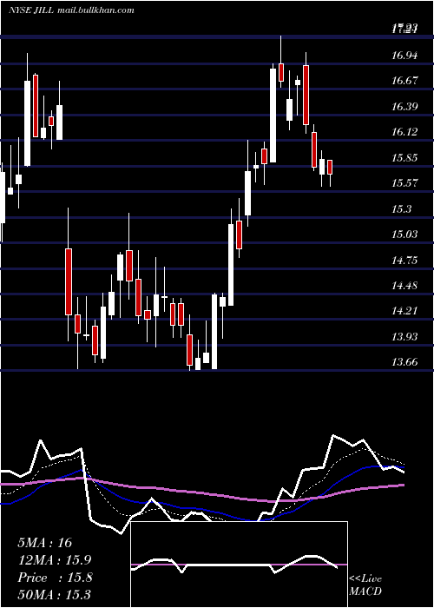Click the mail.bullkhan.com watermark text

(x=95, y=10)
